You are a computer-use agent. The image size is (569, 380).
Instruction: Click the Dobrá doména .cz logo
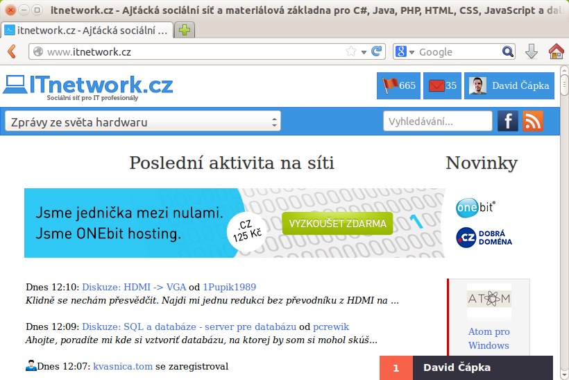pos(484,238)
